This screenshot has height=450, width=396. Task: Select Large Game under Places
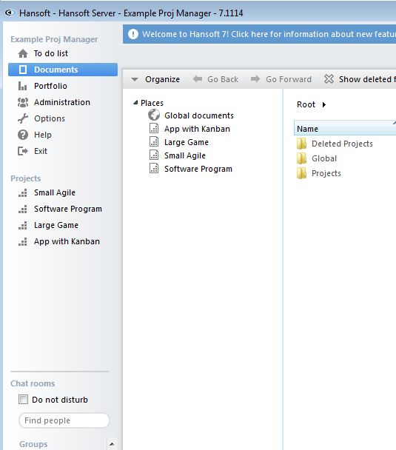click(x=187, y=142)
